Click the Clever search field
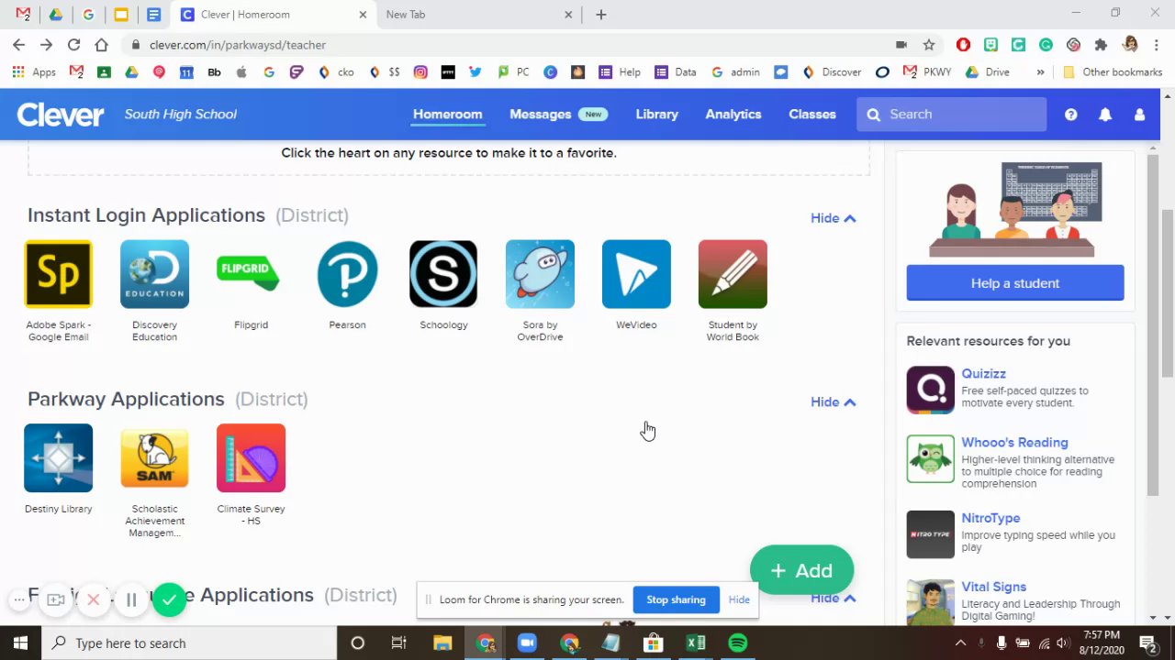The height and width of the screenshot is (660, 1175). point(952,115)
